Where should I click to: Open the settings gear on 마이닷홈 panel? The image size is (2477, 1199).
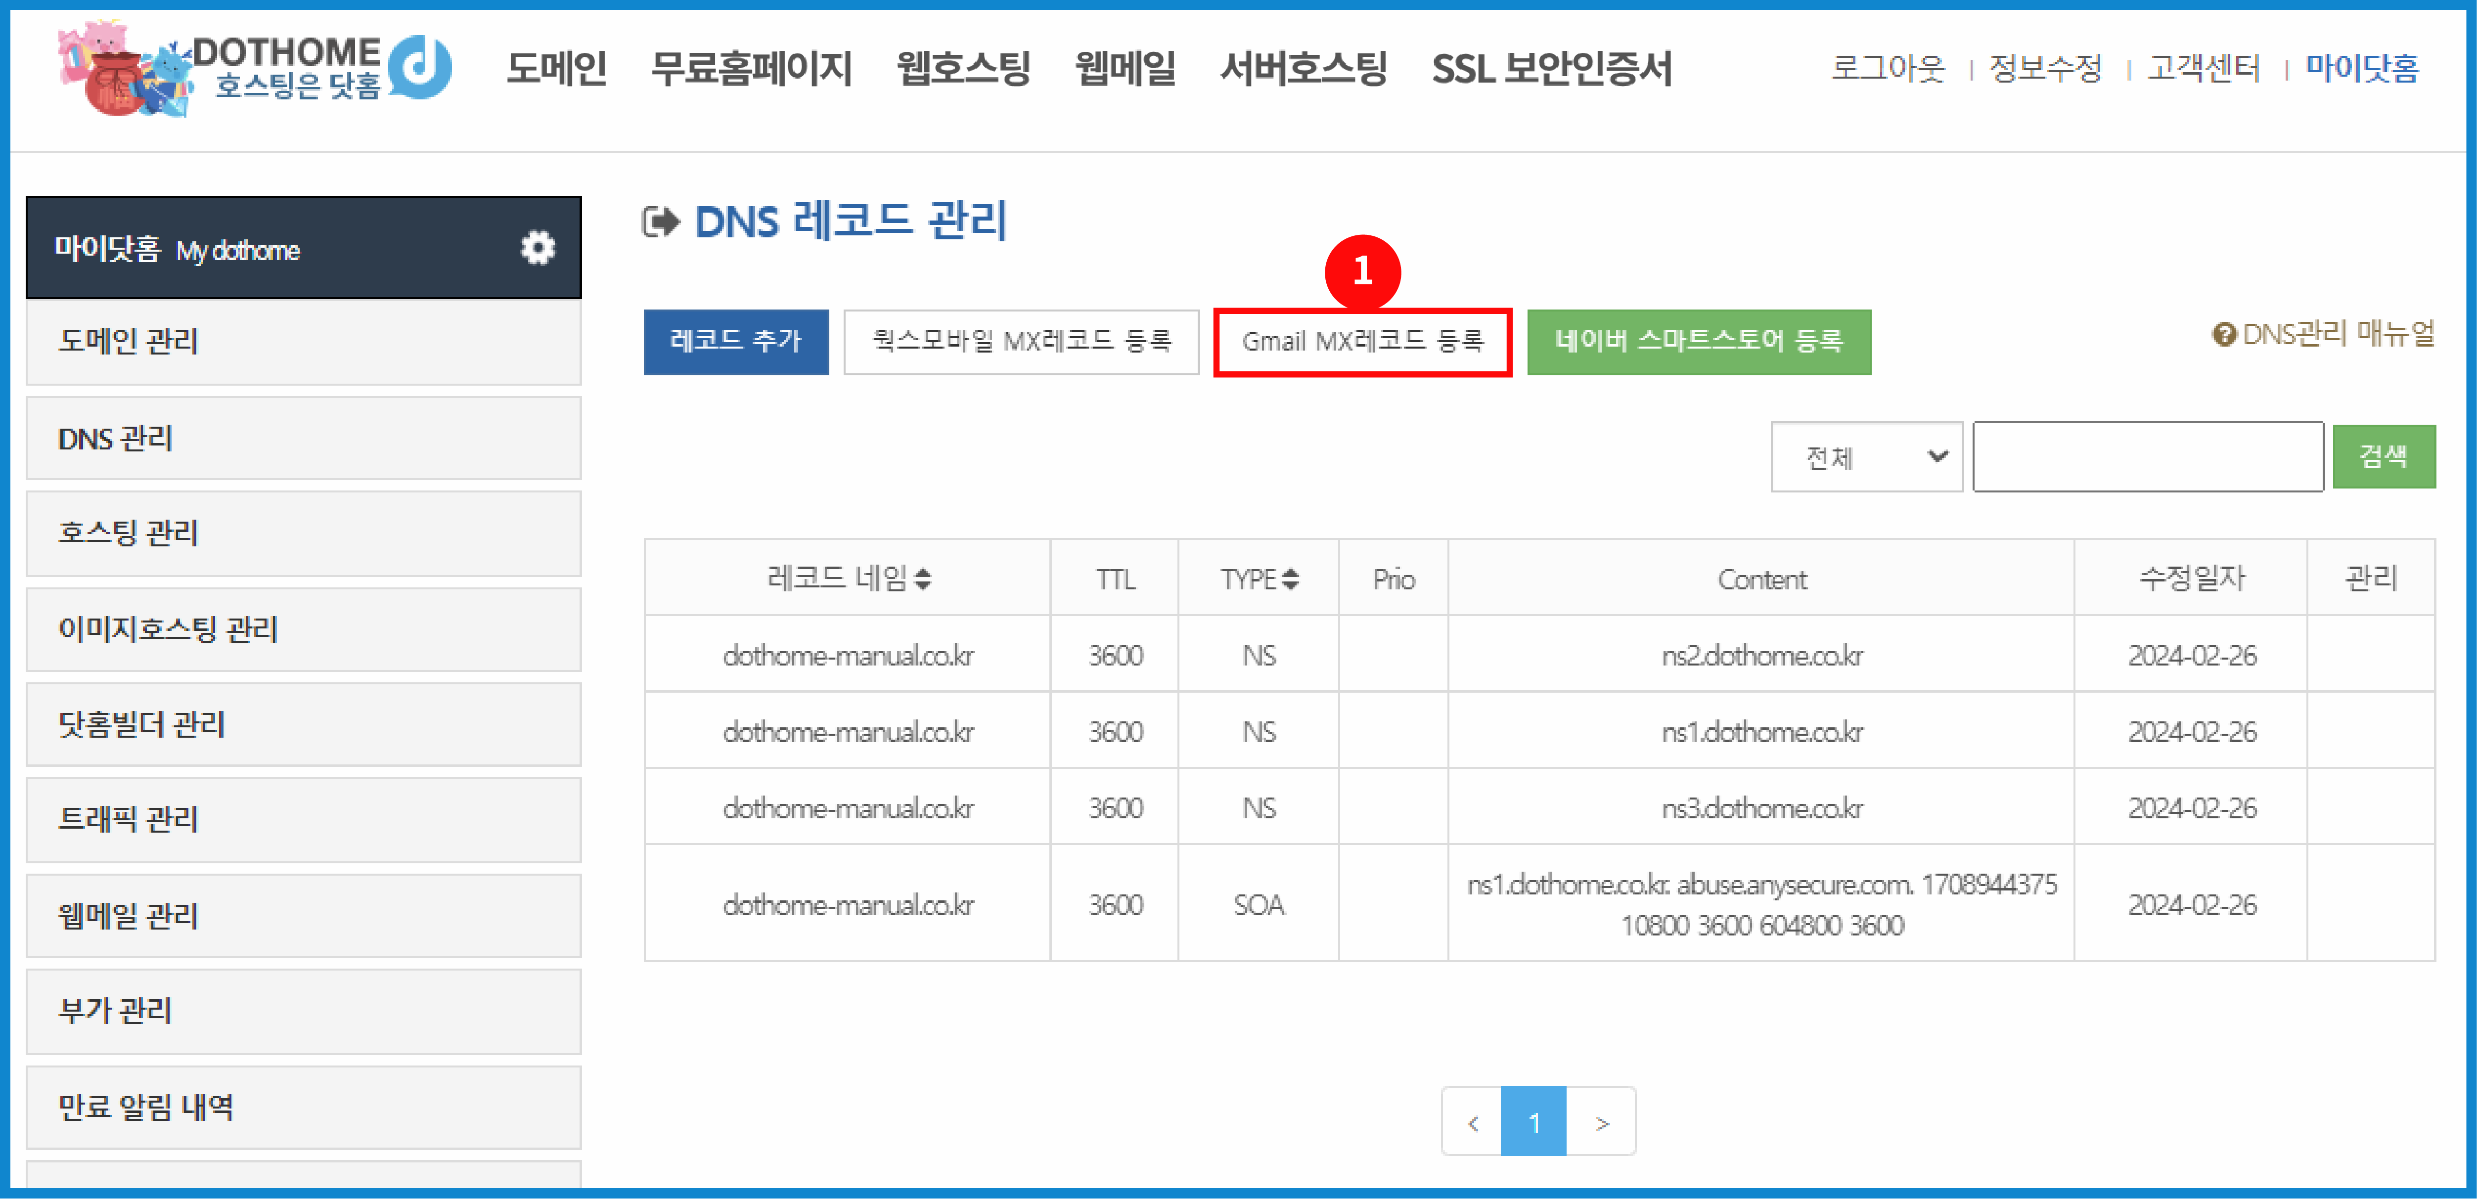tap(538, 247)
